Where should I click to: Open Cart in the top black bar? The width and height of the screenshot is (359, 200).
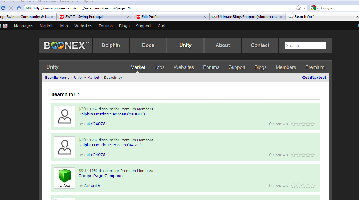coord(162,26)
